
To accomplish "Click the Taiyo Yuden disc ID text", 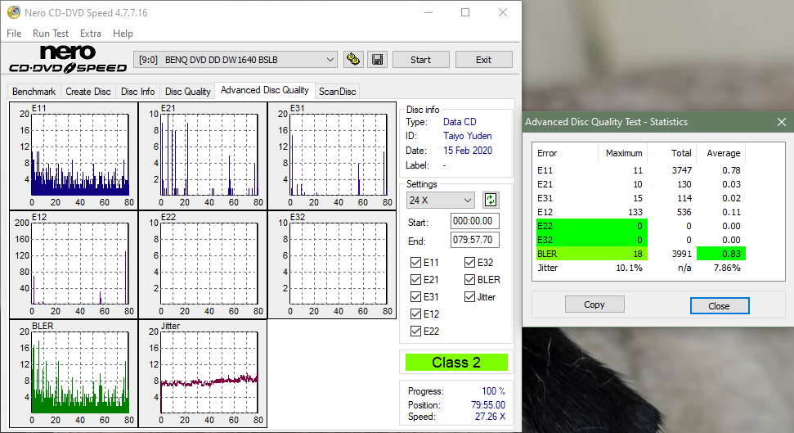I will point(468,136).
